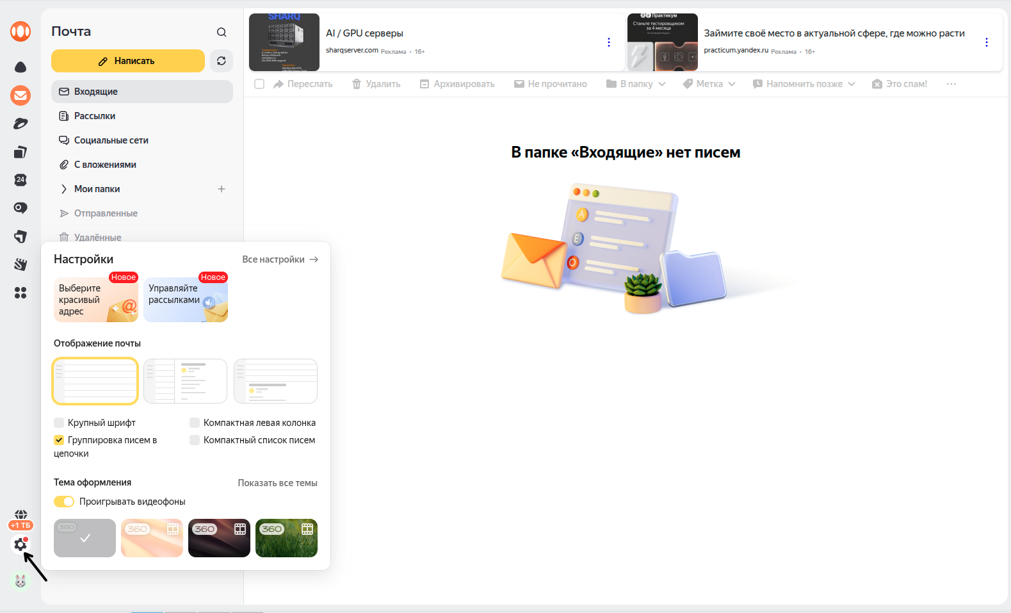Click Переслать forward toolbar button
This screenshot has height=613, width=1011.
point(303,84)
